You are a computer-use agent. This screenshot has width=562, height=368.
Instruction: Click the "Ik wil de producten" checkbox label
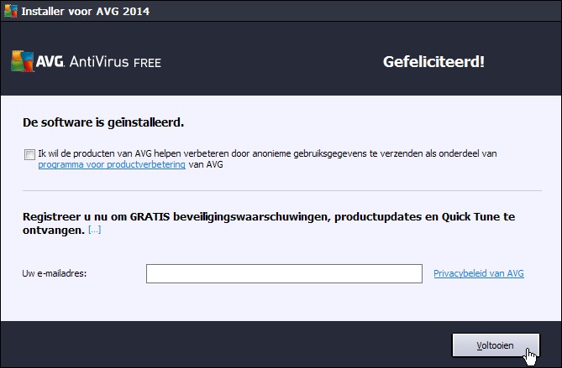[x=269, y=154]
